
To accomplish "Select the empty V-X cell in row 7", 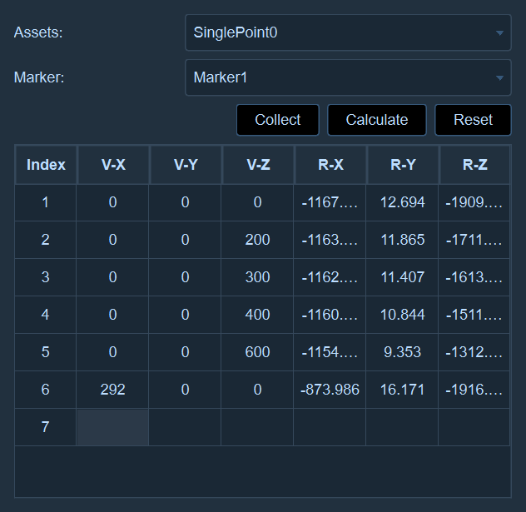I will 112,427.
